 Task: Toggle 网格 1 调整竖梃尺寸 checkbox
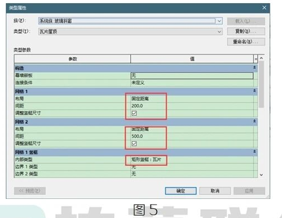pos(134,113)
